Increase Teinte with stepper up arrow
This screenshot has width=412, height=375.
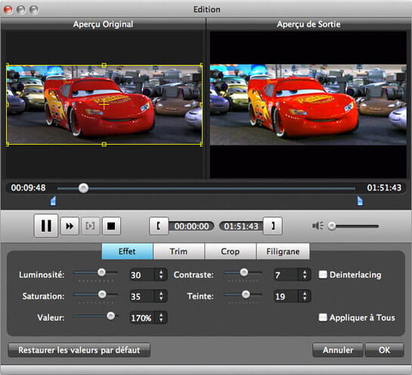305,294
